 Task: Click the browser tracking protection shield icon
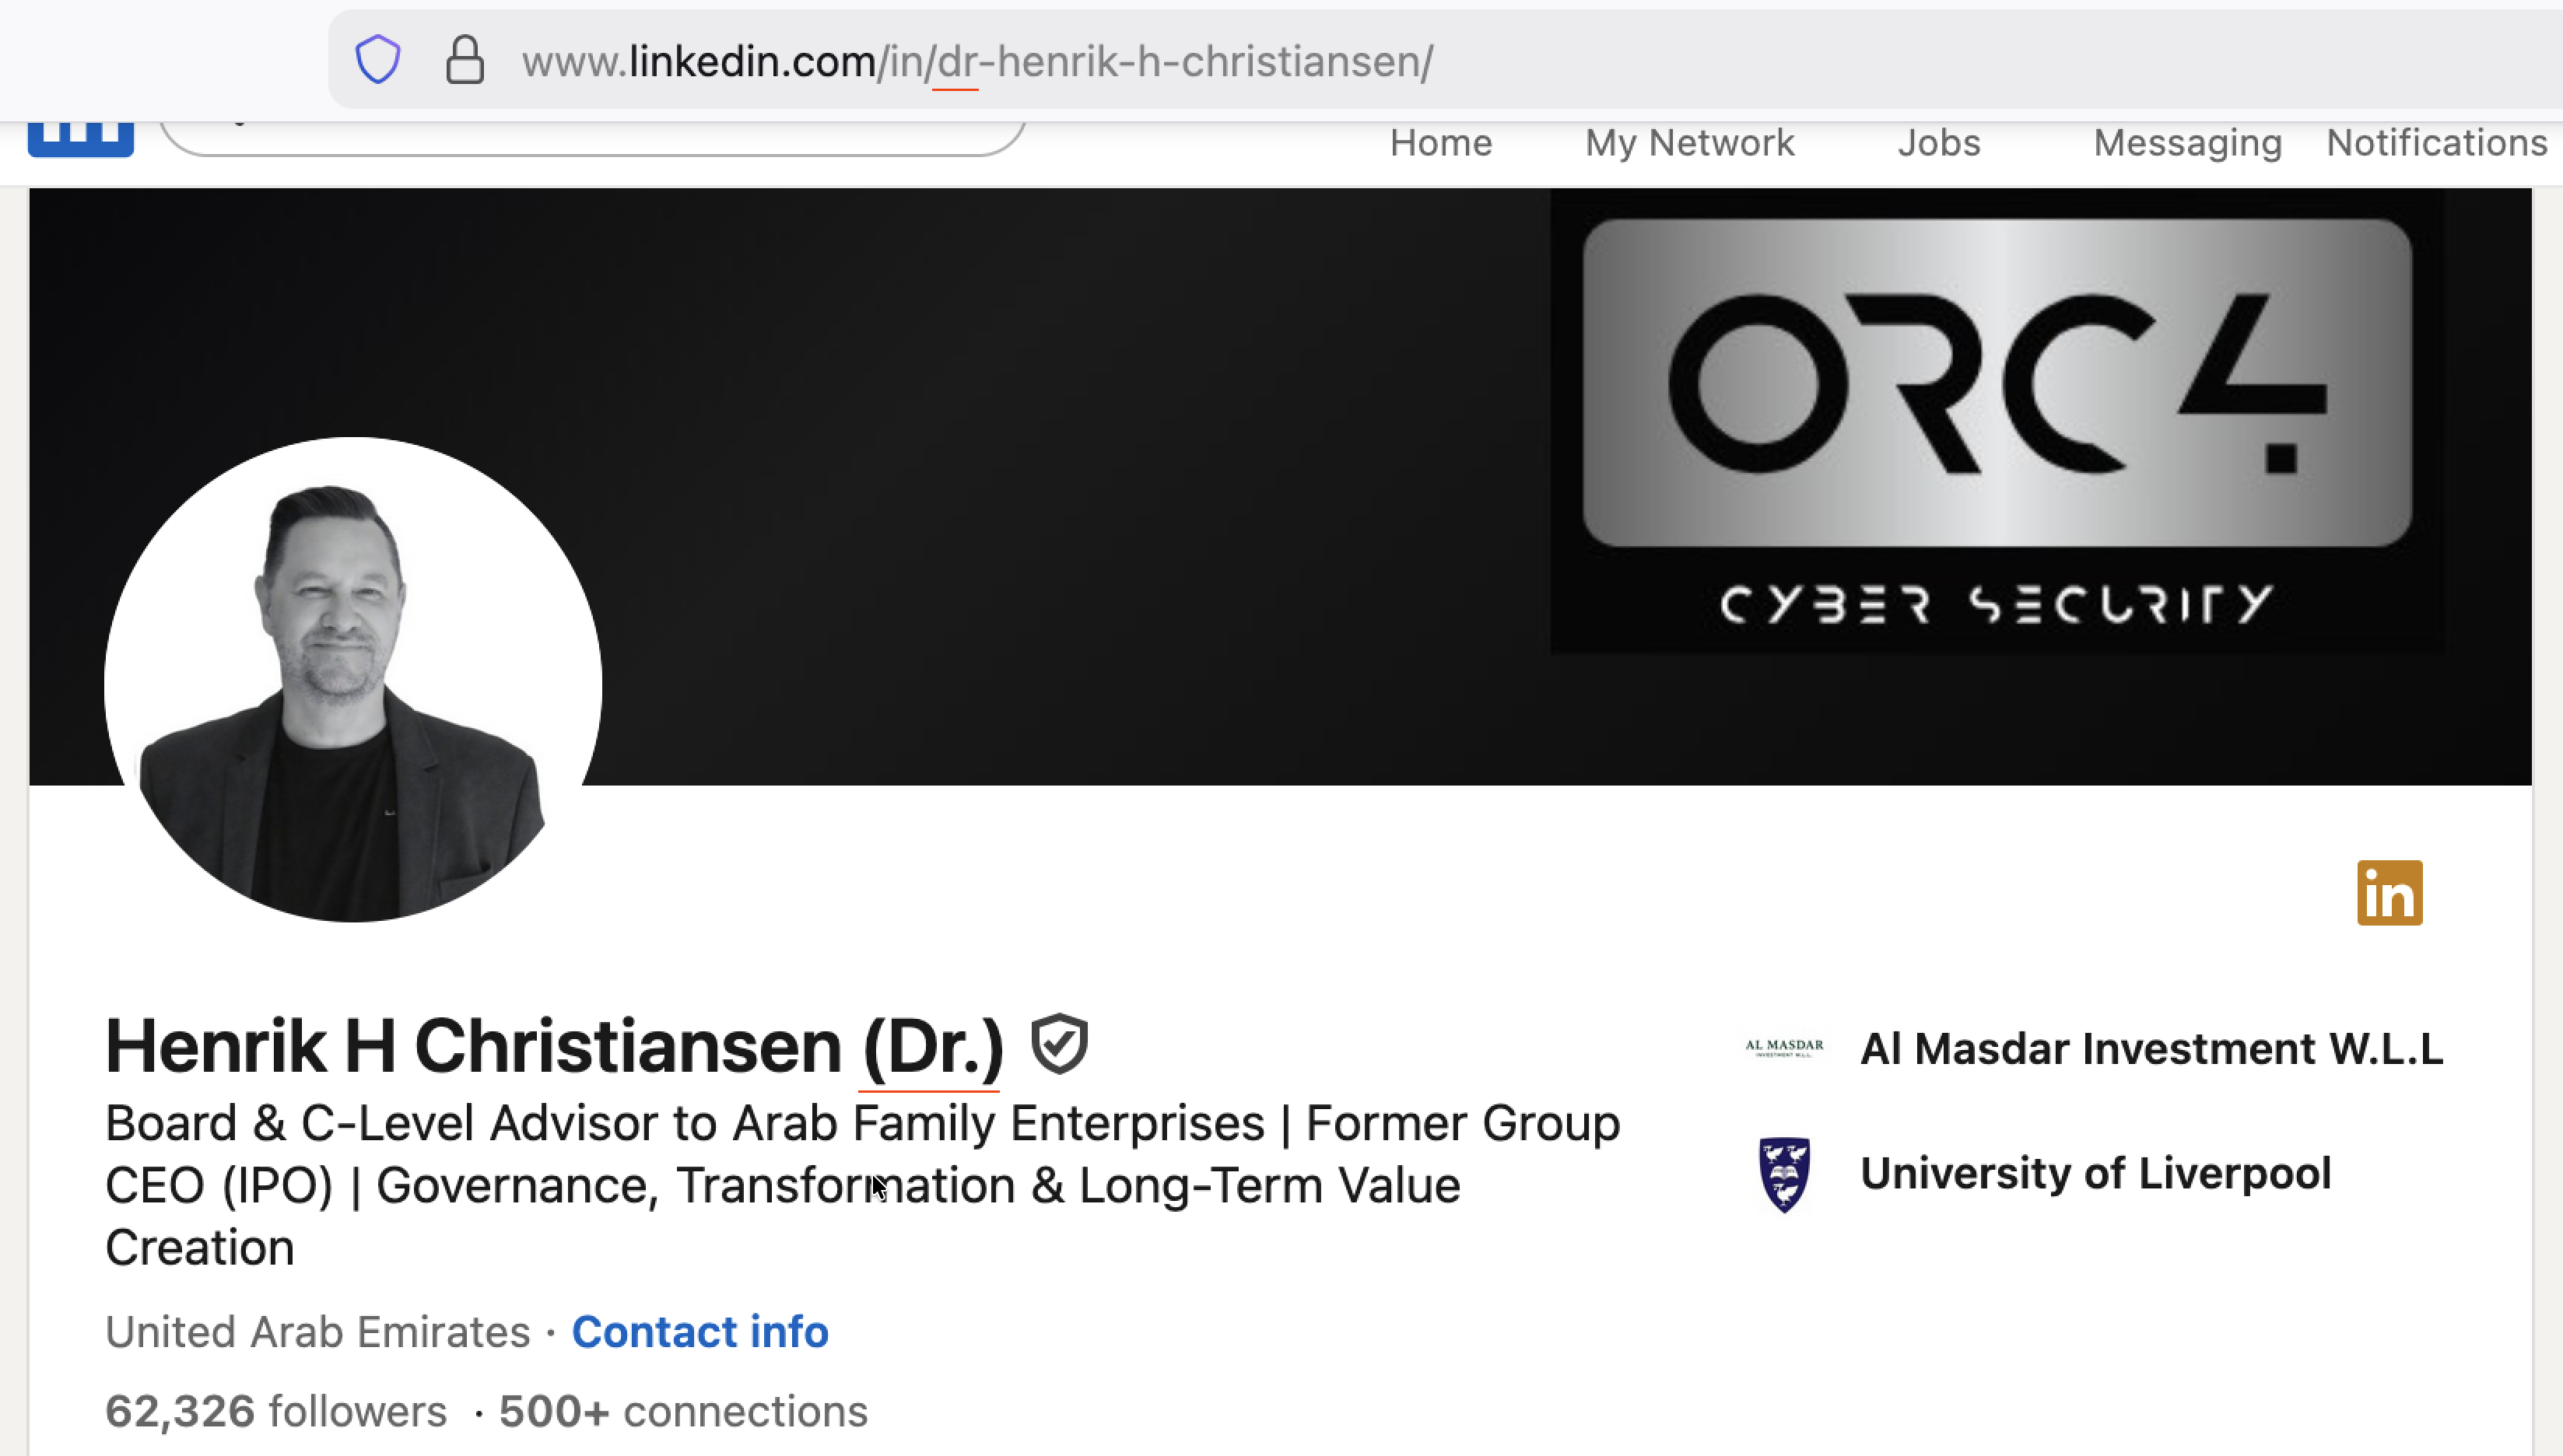click(x=378, y=60)
